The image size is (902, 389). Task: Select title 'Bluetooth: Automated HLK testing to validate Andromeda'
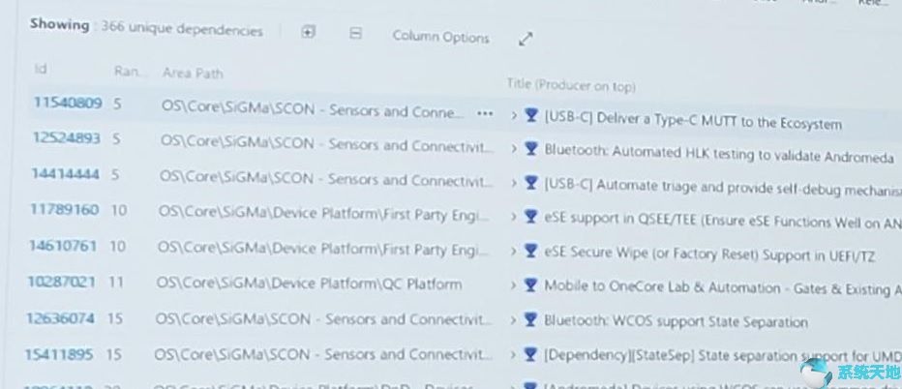coord(719,154)
